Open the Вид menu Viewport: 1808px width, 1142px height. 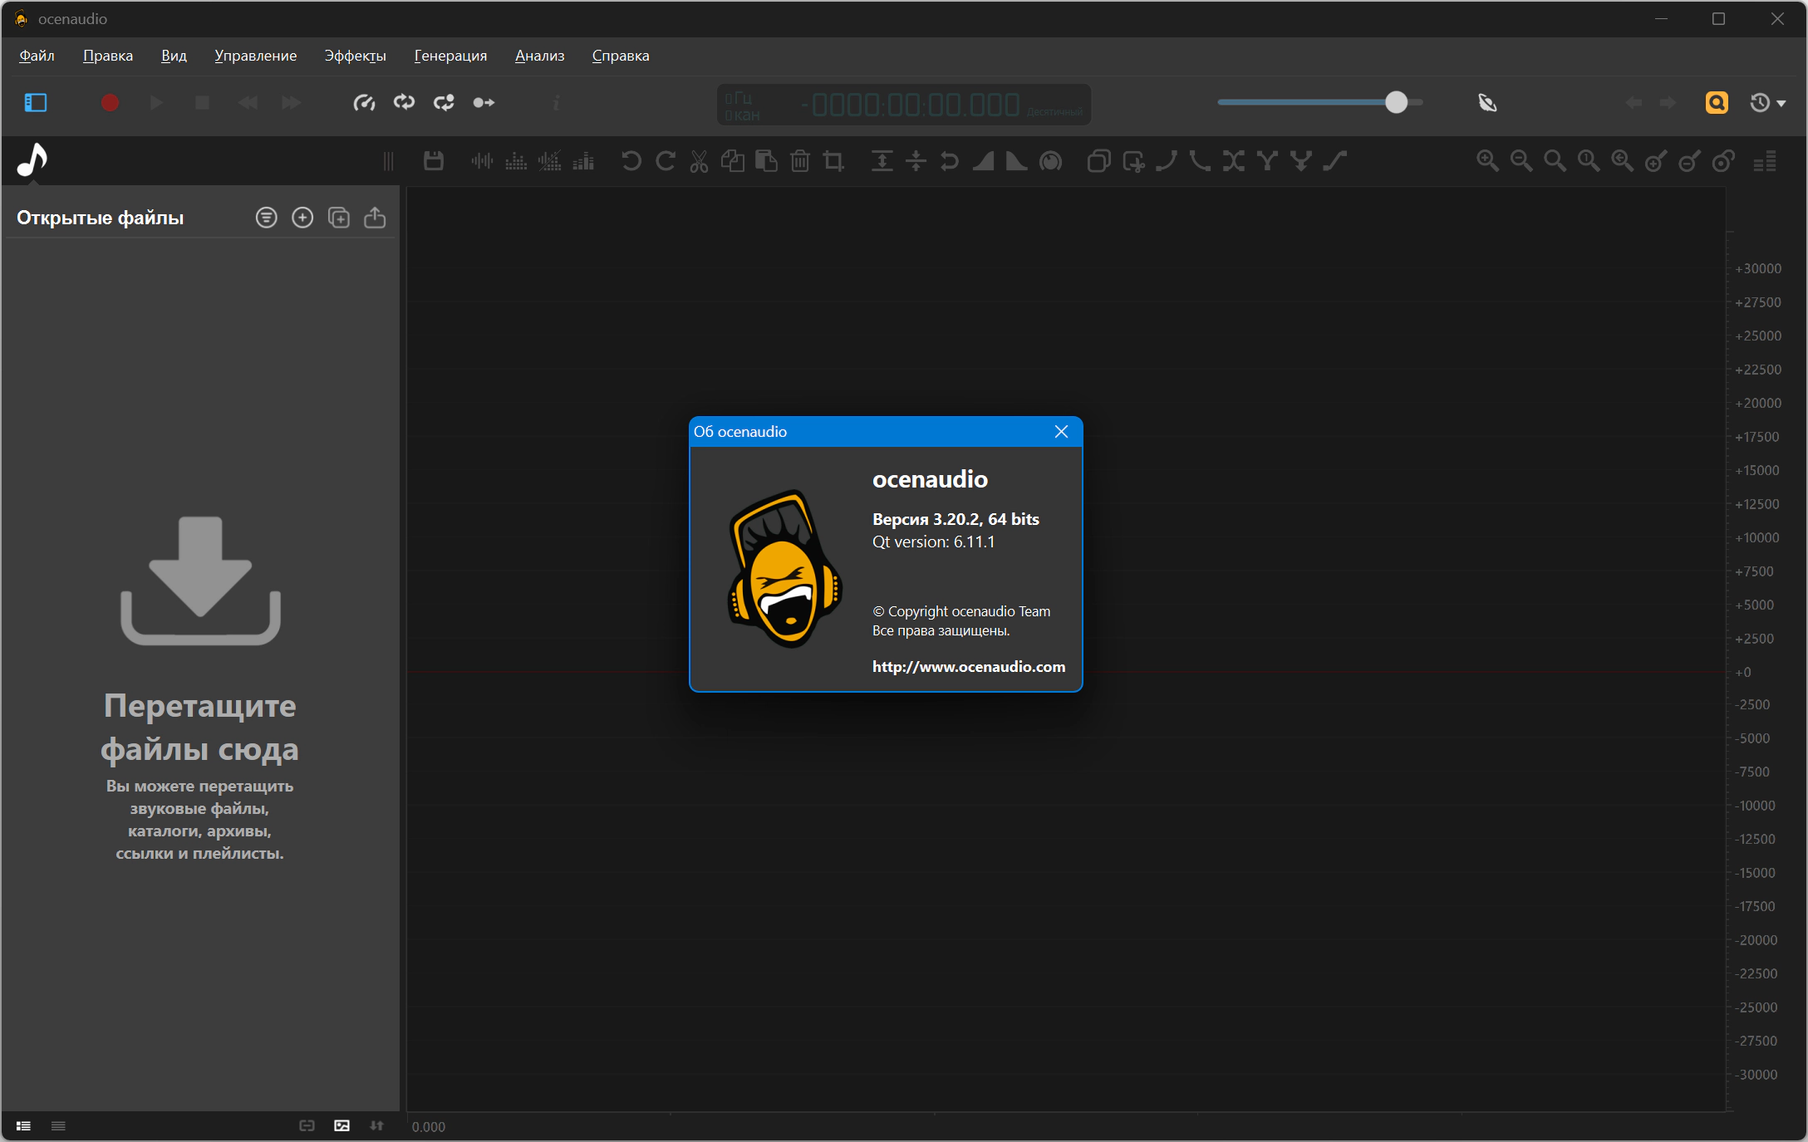pyautogui.click(x=174, y=56)
